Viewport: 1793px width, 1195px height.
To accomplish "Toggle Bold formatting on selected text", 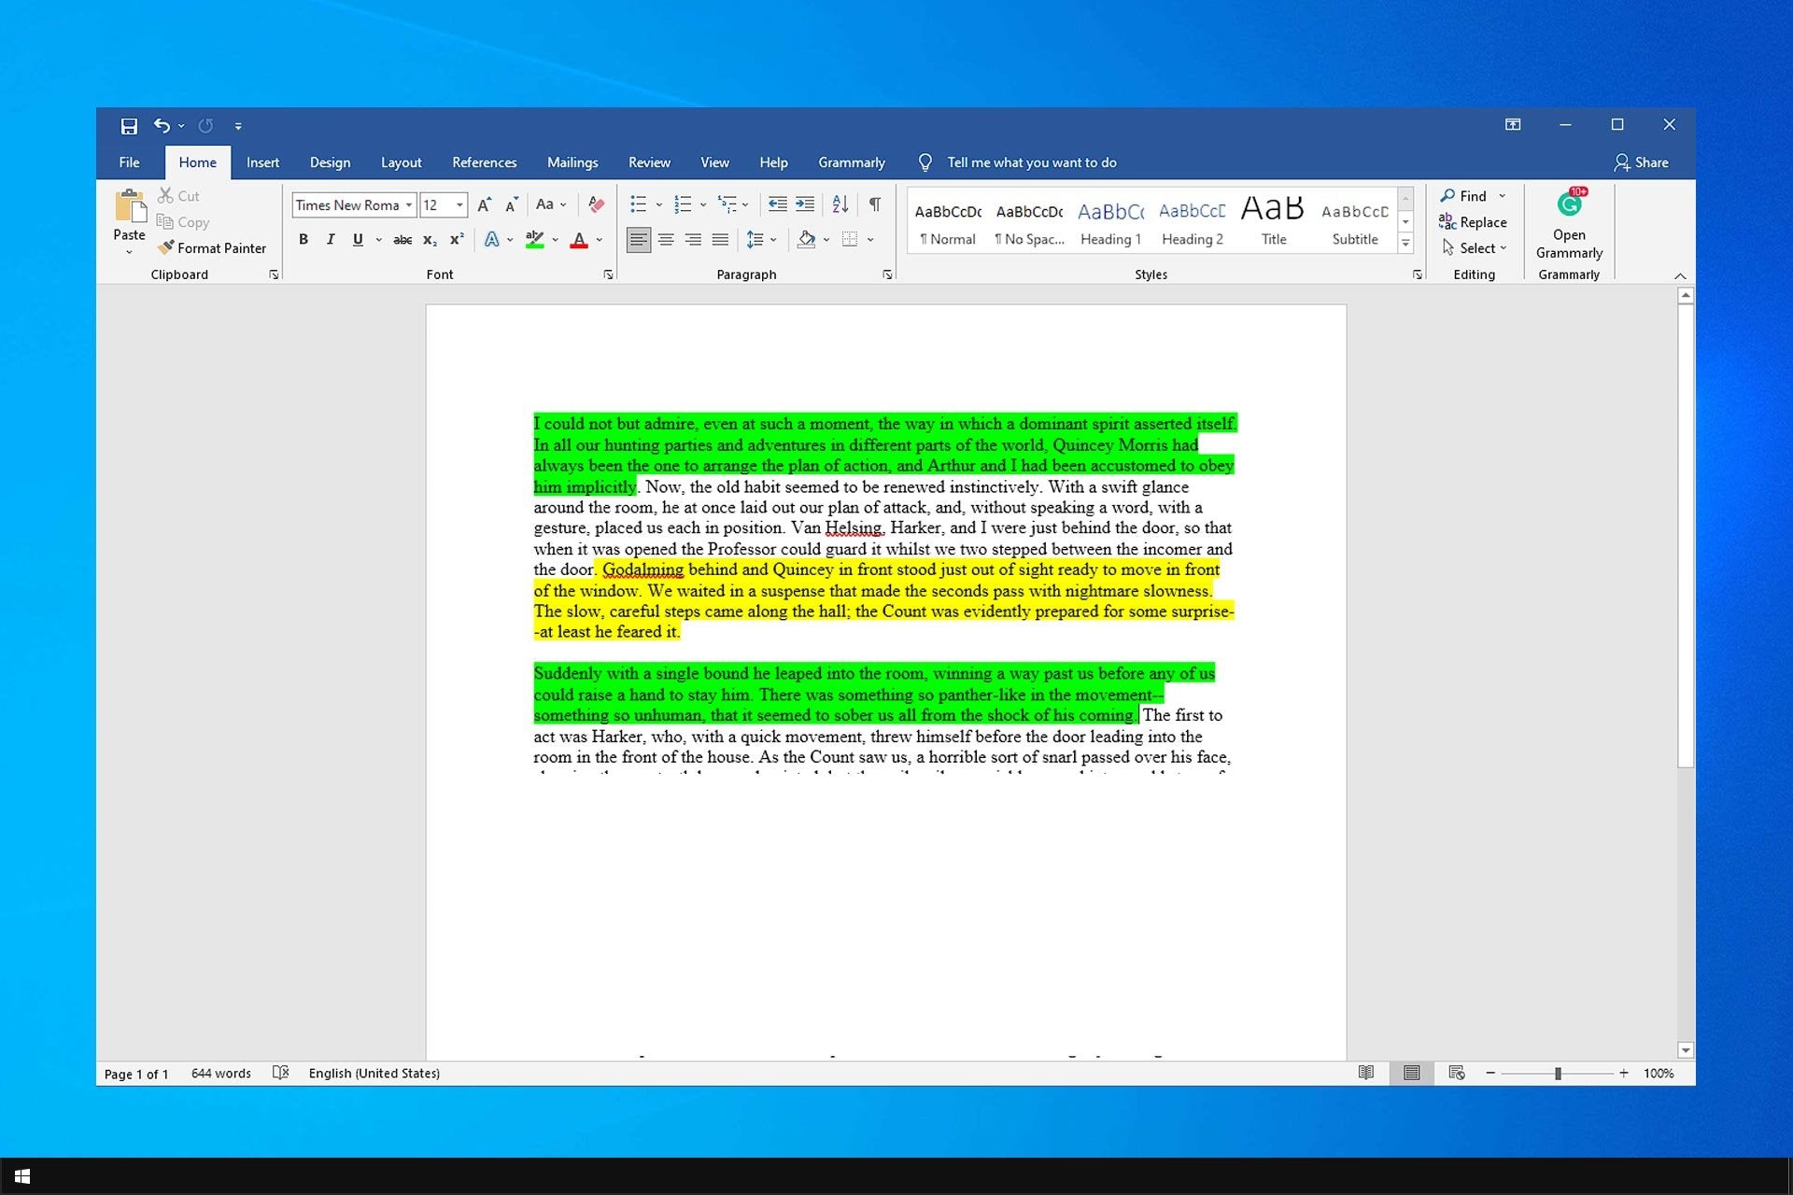I will [304, 237].
